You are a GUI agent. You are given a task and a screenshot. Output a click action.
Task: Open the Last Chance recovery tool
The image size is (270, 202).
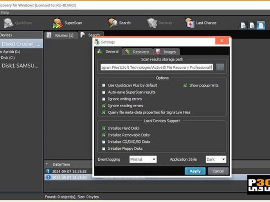pyautogui.click(x=201, y=23)
